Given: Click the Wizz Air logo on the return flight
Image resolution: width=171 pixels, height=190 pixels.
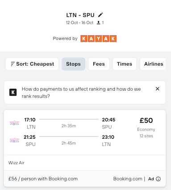Looking at the screenshot, I should click(14, 140).
